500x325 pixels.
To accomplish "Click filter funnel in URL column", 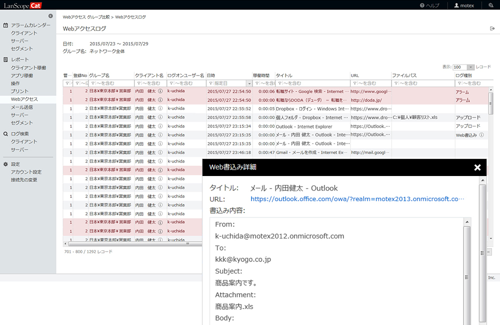I will click(354, 83).
